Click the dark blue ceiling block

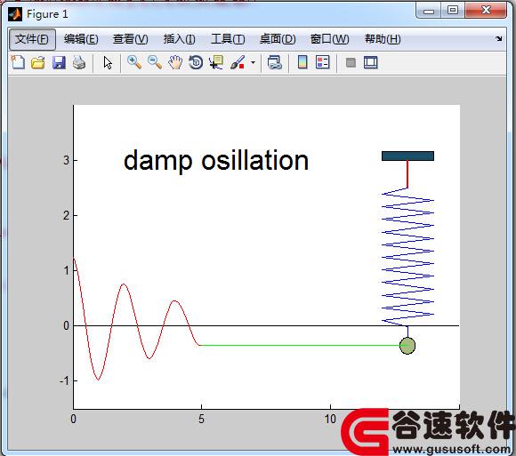(x=407, y=156)
